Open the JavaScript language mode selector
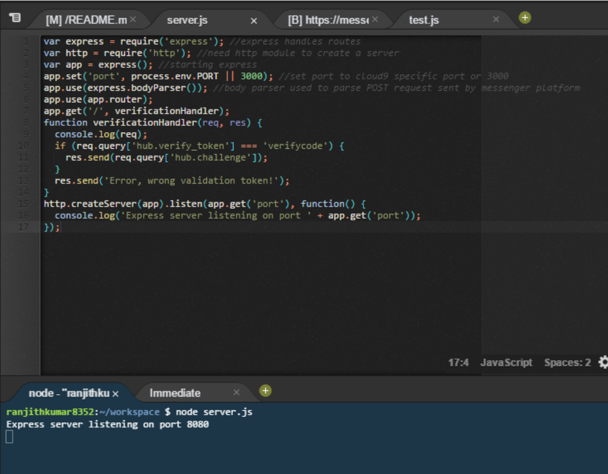Image resolution: width=608 pixels, height=474 pixels. 506,362
